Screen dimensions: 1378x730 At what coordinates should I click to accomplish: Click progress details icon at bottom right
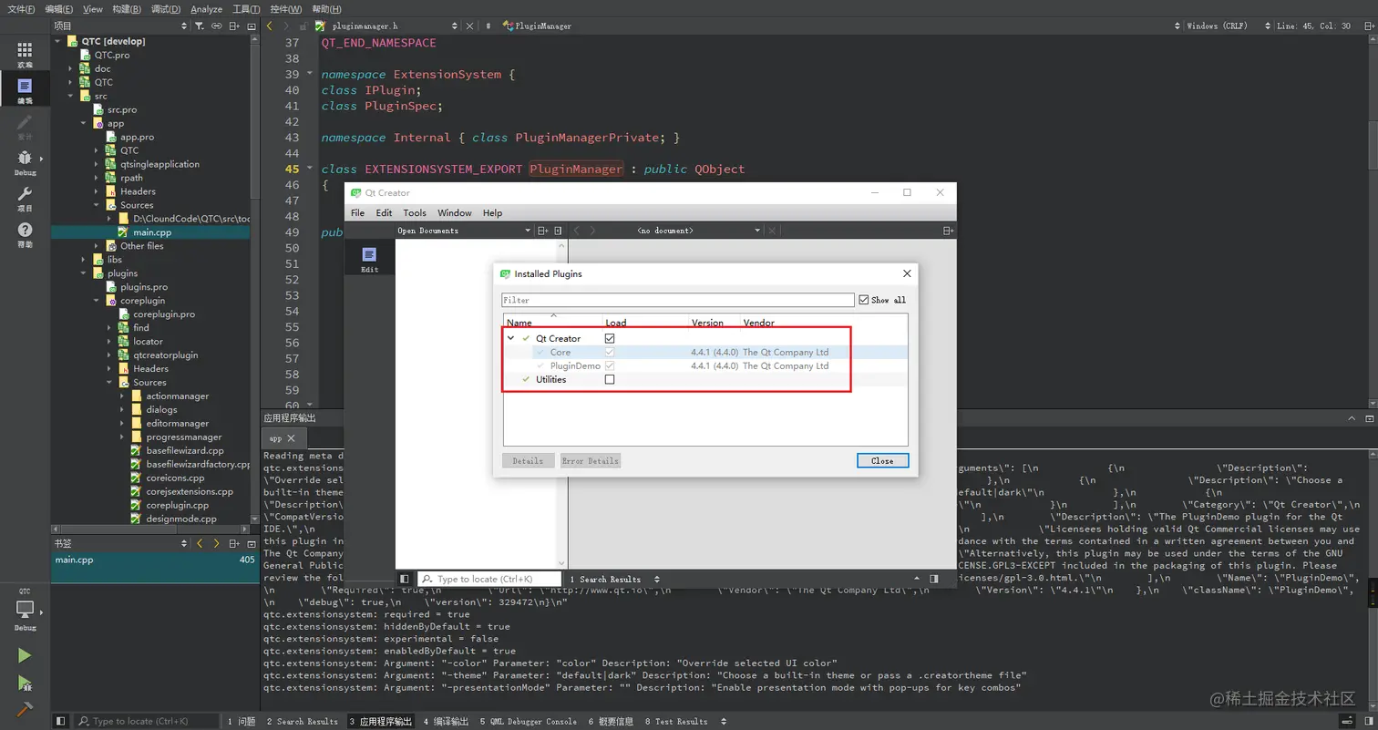pos(1345,721)
